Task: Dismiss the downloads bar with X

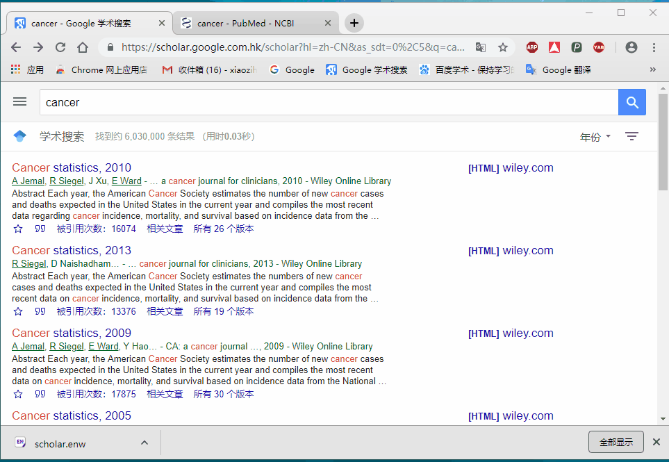Action: 656,442
